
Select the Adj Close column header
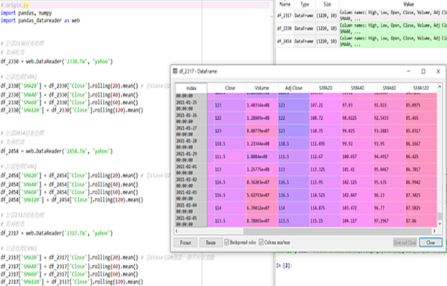tap(294, 88)
